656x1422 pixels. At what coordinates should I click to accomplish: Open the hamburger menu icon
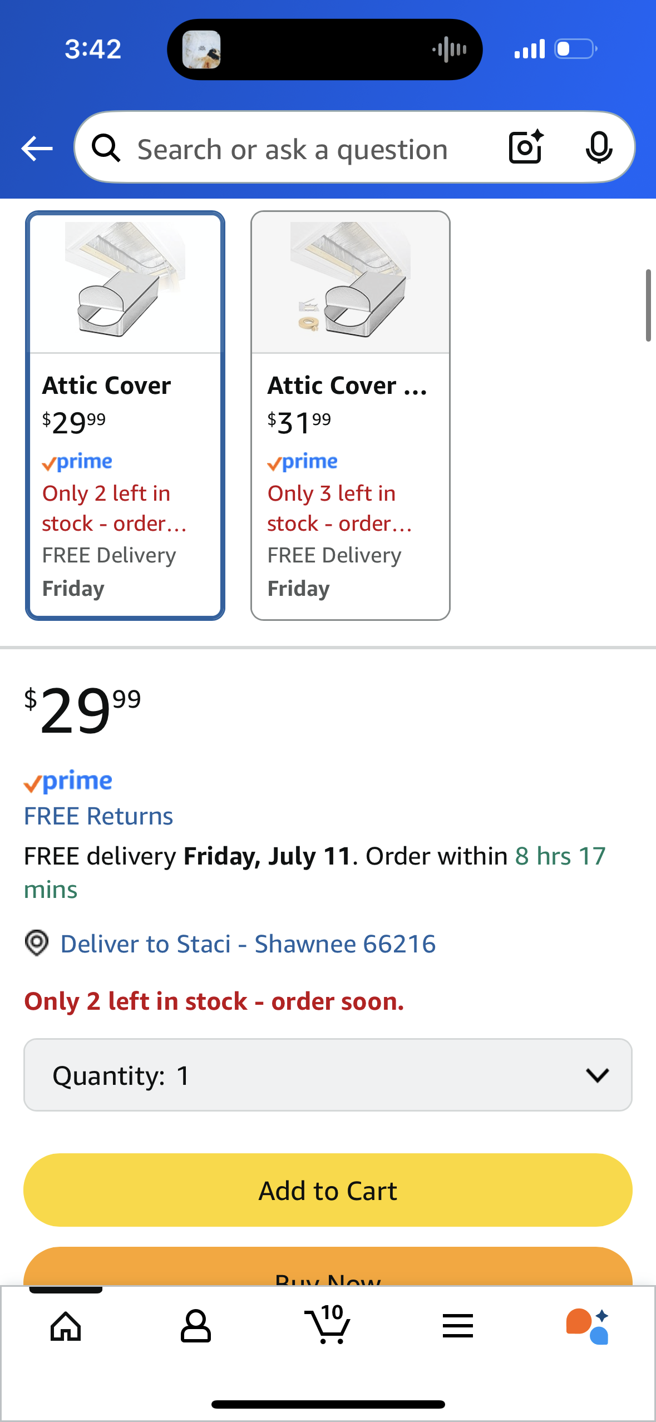458,1326
